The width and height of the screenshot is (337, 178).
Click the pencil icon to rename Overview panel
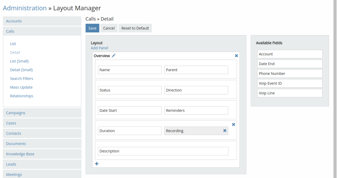114,56
